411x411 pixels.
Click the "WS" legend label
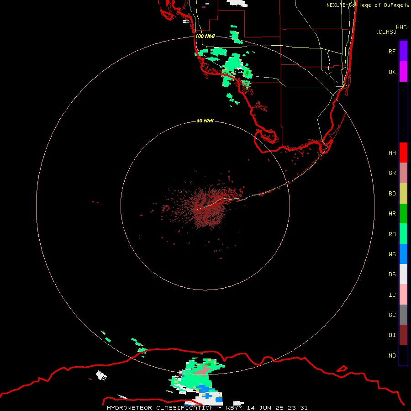(x=392, y=254)
